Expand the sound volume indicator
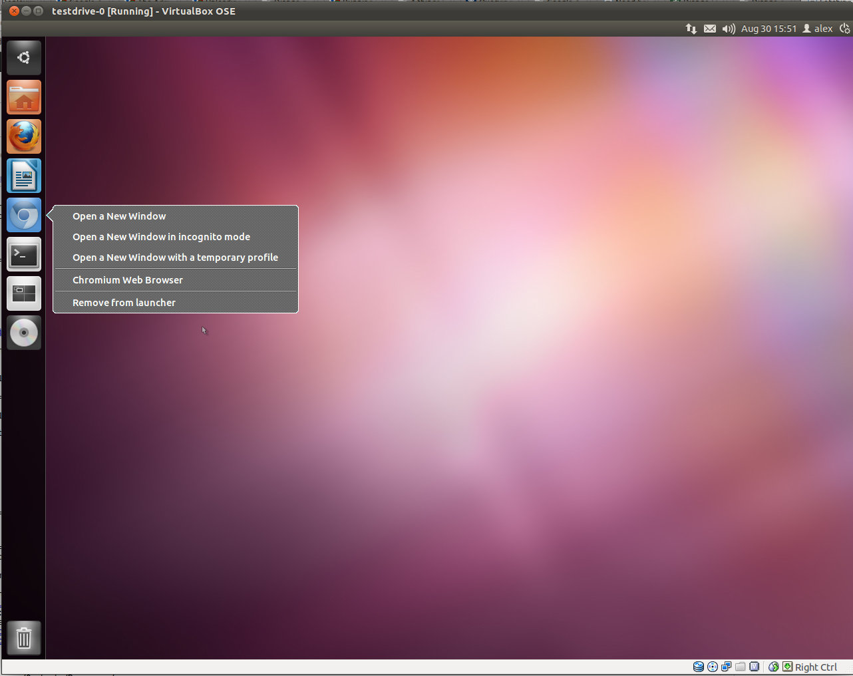The width and height of the screenshot is (853, 676). [729, 29]
